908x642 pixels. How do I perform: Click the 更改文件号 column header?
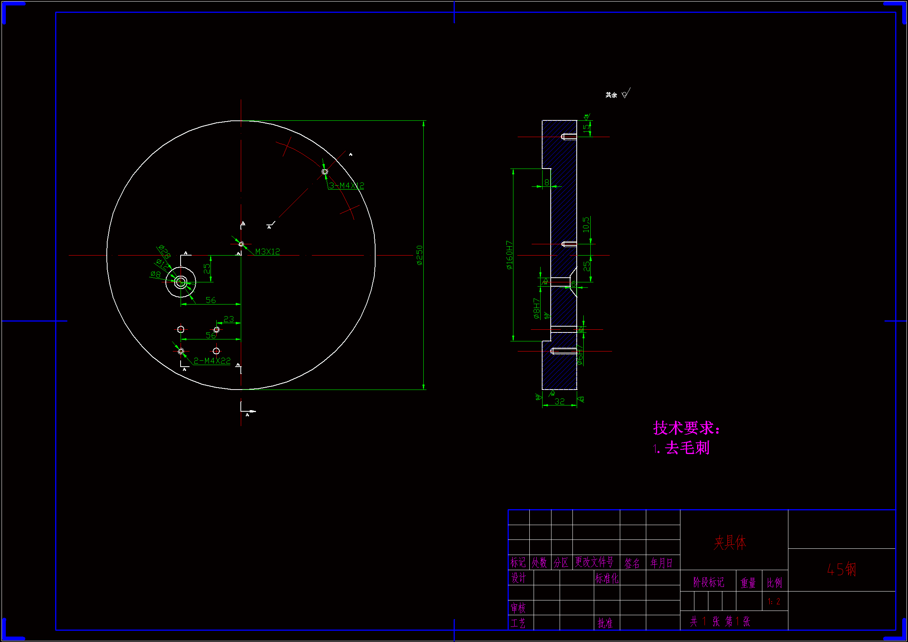(594, 562)
